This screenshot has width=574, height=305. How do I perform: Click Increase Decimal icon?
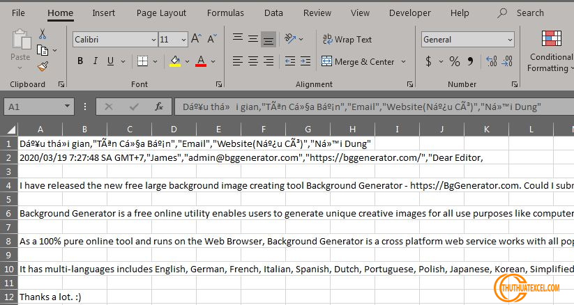point(491,61)
